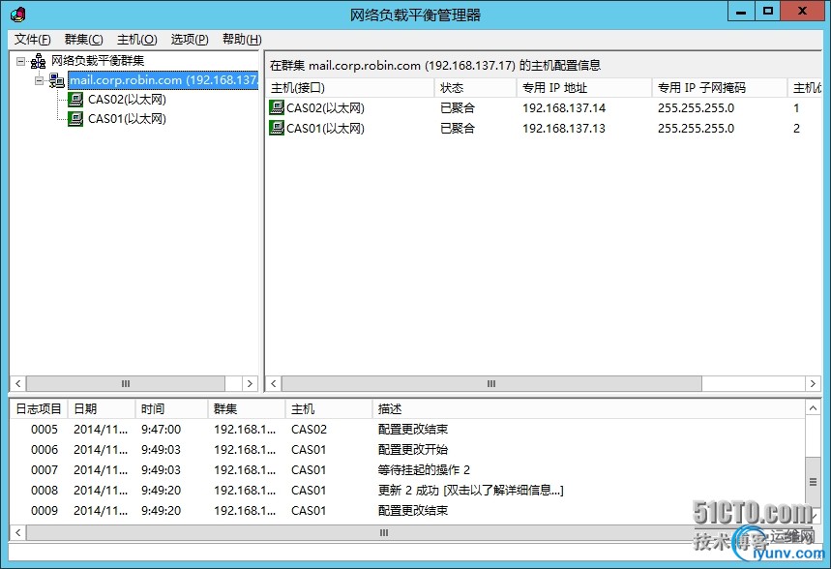Click the CAS02 host icon in tree
831x569 pixels.
coord(75,100)
